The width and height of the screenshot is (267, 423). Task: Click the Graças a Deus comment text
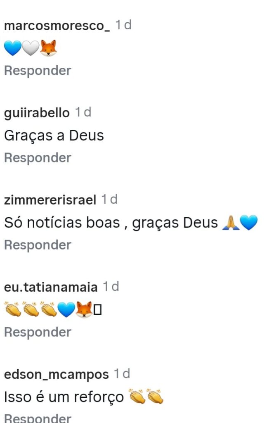tap(54, 135)
